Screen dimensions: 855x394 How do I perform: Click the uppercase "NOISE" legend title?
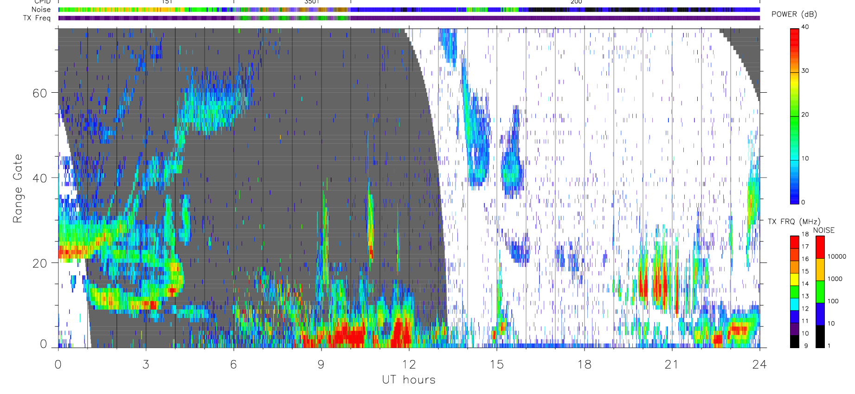tap(824, 230)
